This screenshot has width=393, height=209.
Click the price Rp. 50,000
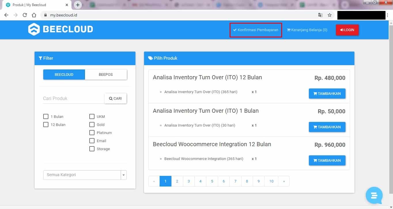pos(332,112)
